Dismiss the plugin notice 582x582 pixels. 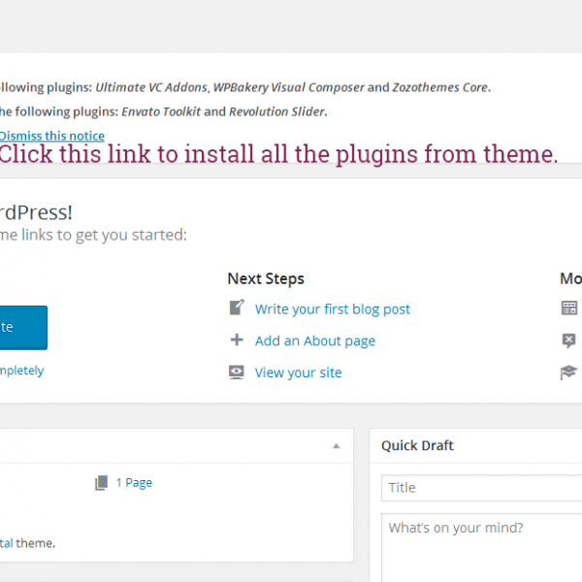point(52,136)
